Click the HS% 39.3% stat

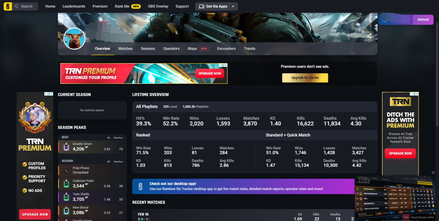click(144, 121)
